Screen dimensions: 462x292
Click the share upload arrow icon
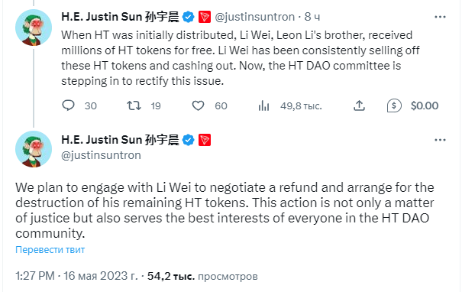click(359, 105)
